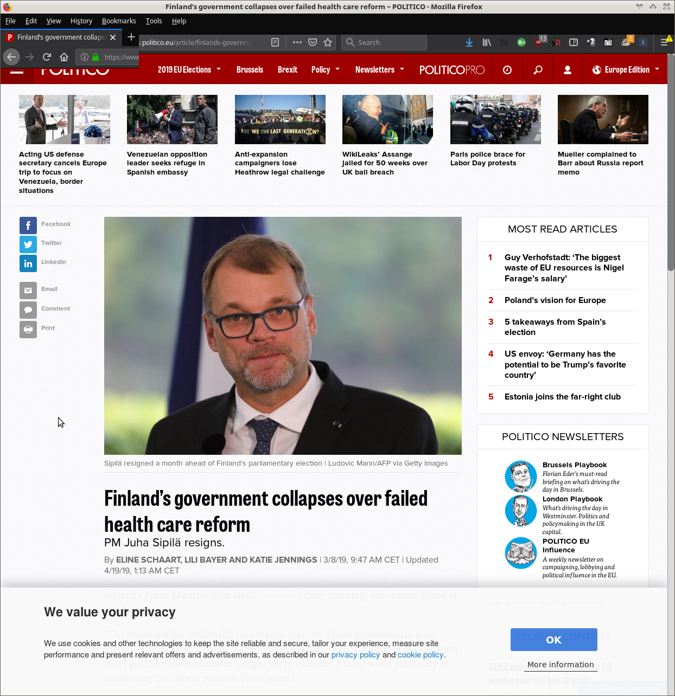Open Guy Verhofstadt most-read article
The height and width of the screenshot is (696, 675).
click(x=564, y=268)
